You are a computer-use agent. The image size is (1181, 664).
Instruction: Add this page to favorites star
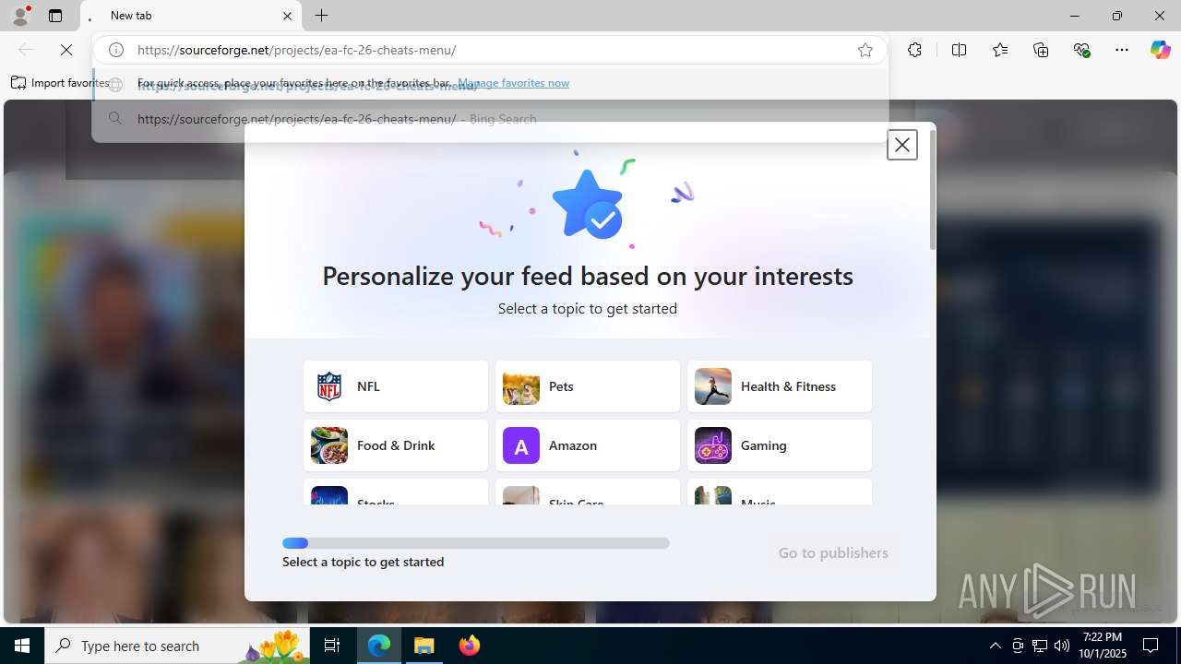pyautogui.click(x=865, y=50)
